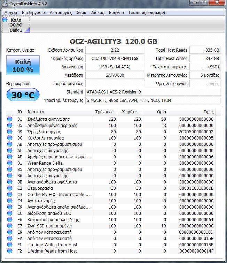The width and height of the screenshot is (227, 263).
Task: Click the status icon of row E9
Action: click(10, 232)
